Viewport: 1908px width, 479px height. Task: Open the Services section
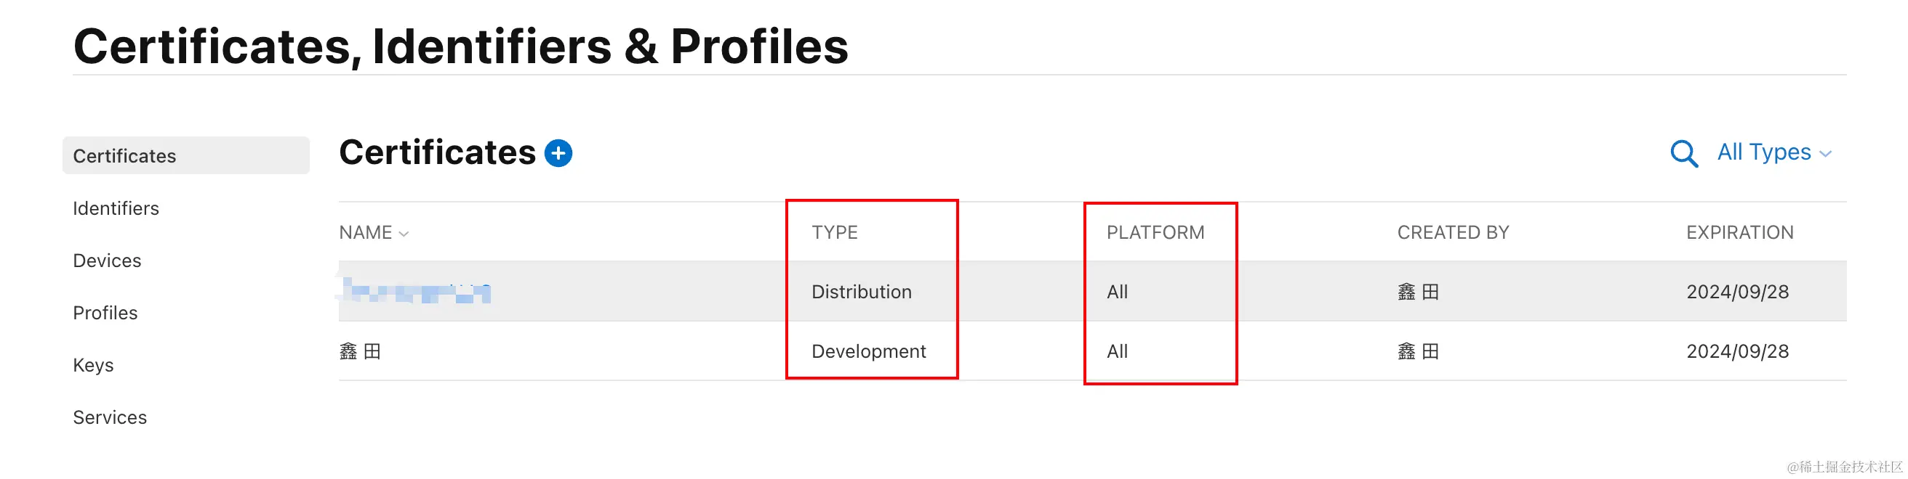click(x=110, y=417)
